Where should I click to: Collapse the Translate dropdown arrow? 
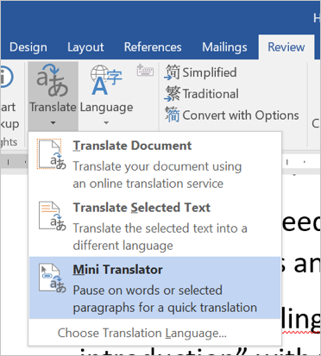click(x=53, y=123)
